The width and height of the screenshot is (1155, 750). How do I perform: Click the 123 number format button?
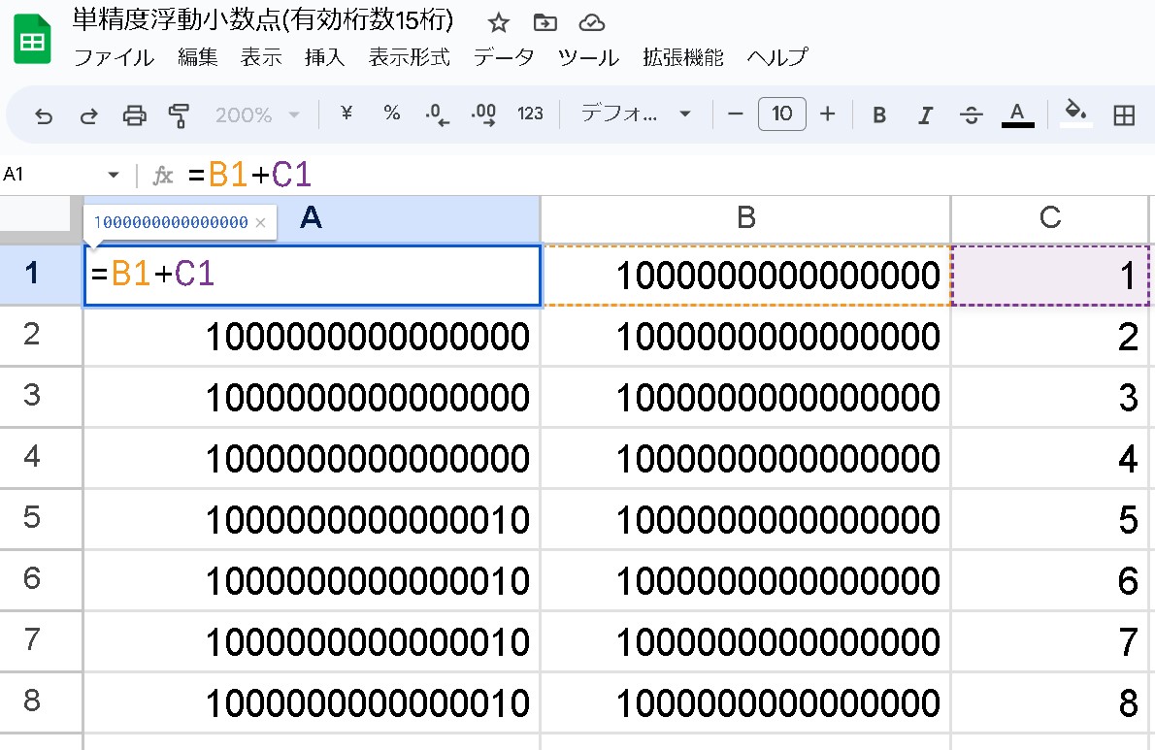pyautogui.click(x=530, y=114)
